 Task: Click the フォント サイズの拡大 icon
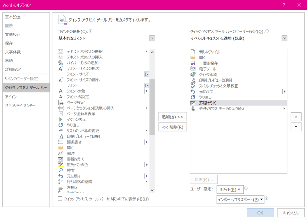(61, 68)
